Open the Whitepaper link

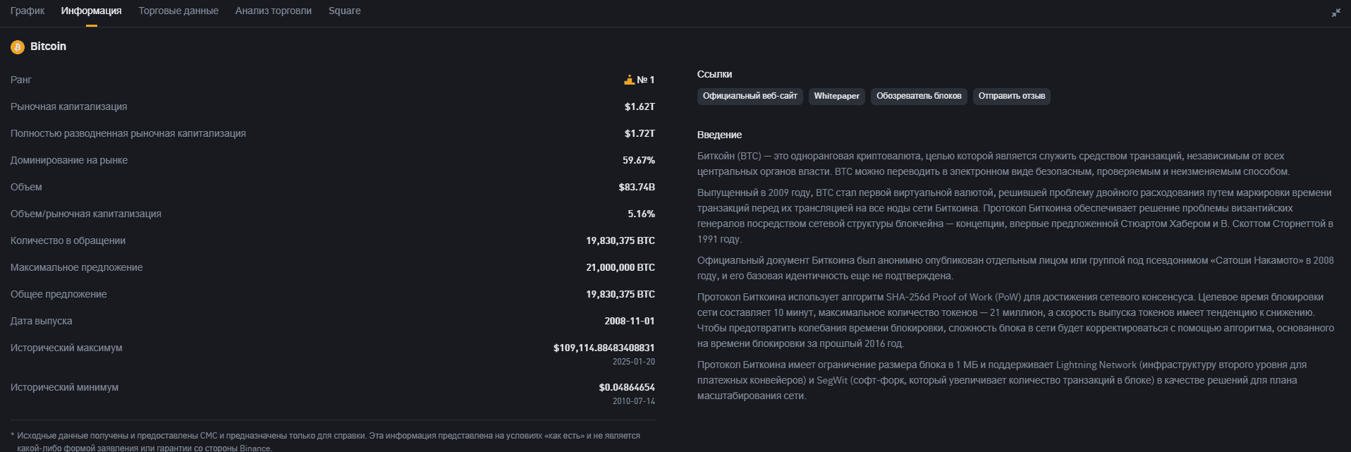(x=837, y=96)
